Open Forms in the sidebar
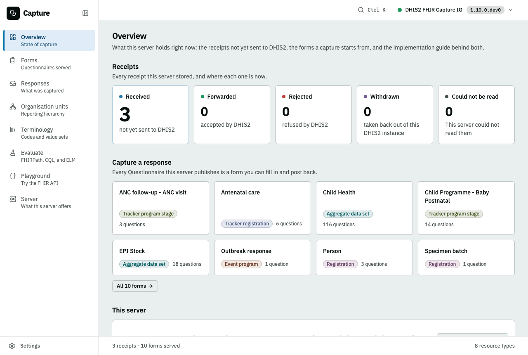Screen dimensions: 528x355 49,64
